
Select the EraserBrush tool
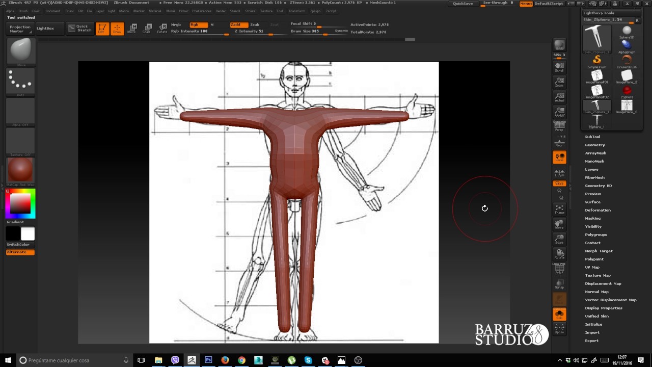[x=627, y=62]
